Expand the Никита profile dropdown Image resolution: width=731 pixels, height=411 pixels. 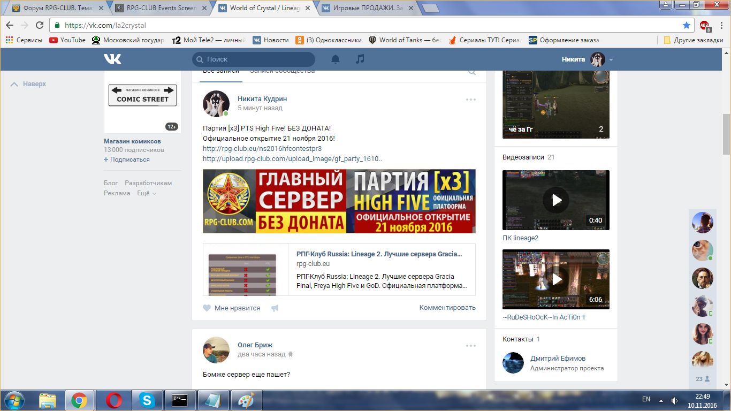tap(611, 59)
